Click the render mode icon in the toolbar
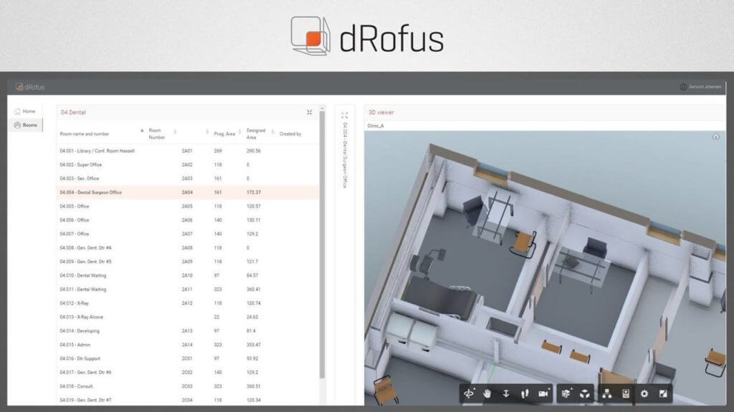The height and width of the screenshot is (412, 734). point(664,394)
